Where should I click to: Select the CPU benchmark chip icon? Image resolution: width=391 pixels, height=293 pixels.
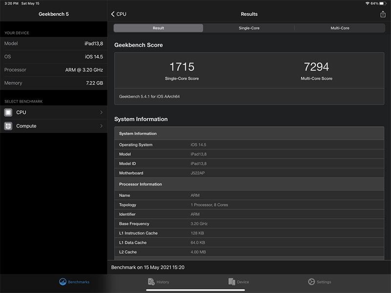tap(8, 112)
